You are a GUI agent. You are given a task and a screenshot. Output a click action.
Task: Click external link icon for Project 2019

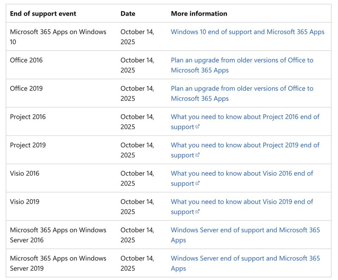(x=197, y=155)
